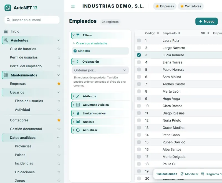222x183 pixels.
Task: Star the Provincias entry
Action: coord(59,146)
